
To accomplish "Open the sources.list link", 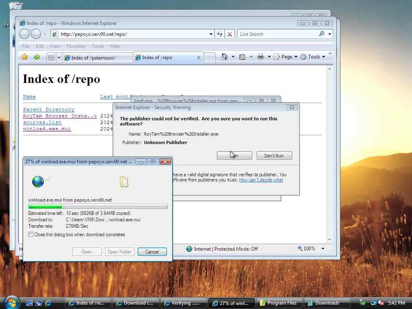I will [x=42, y=122].
